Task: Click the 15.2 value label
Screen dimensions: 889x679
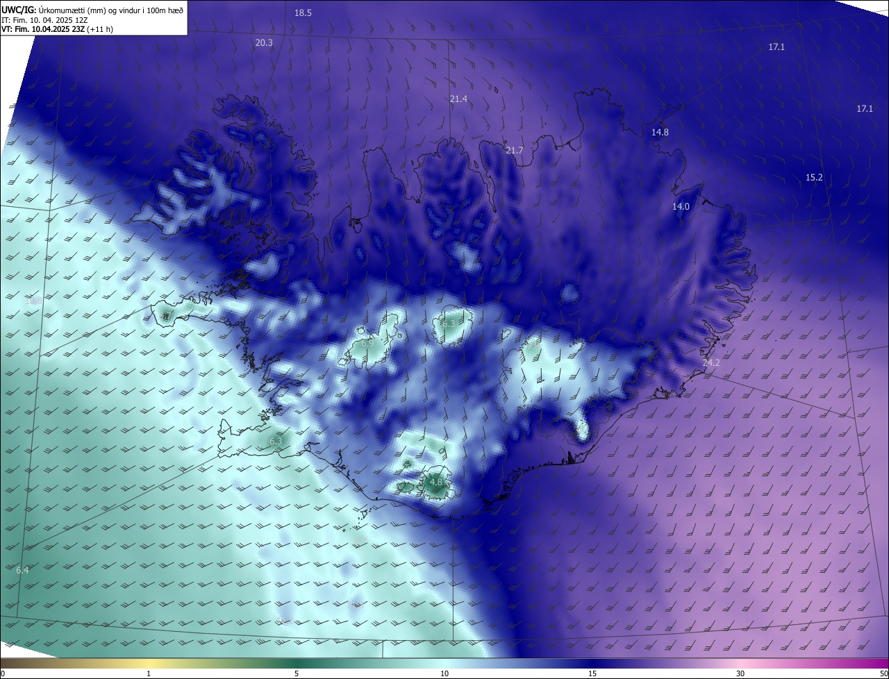Action: 814,177
